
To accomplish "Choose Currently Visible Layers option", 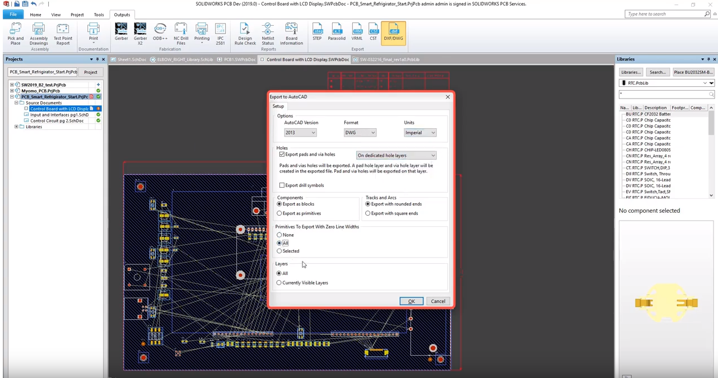I will pos(279,283).
